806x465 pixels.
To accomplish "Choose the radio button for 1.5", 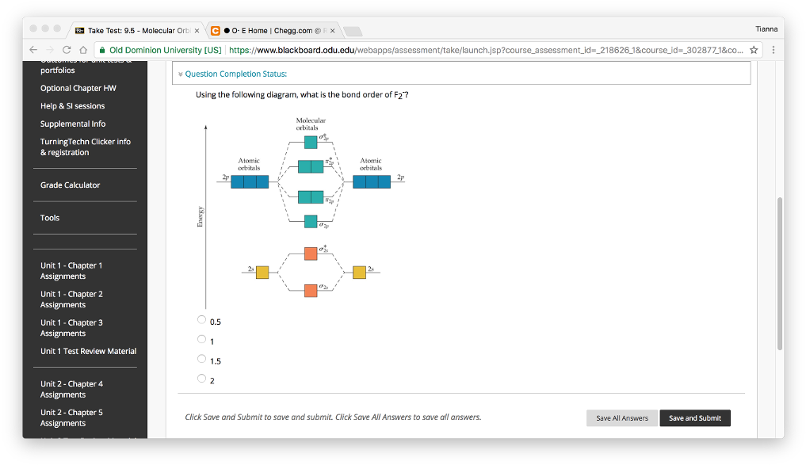I will point(201,359).
